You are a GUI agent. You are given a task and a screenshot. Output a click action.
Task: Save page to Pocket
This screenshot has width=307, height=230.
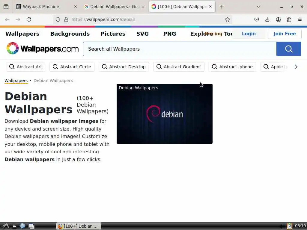click(x=257, y=19)
